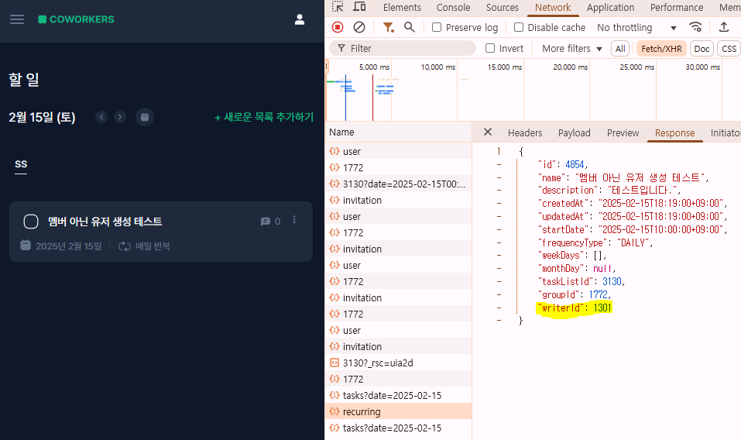741x440 pixels.
Task: Select the last 'tasks?date=2025-02-15' request
Action: [398, 428]
